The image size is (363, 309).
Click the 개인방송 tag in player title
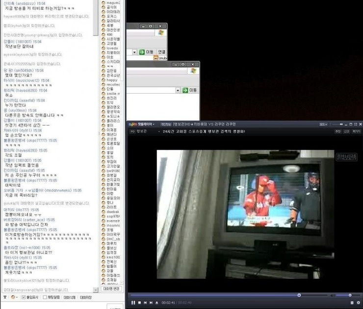coord(166,124)
